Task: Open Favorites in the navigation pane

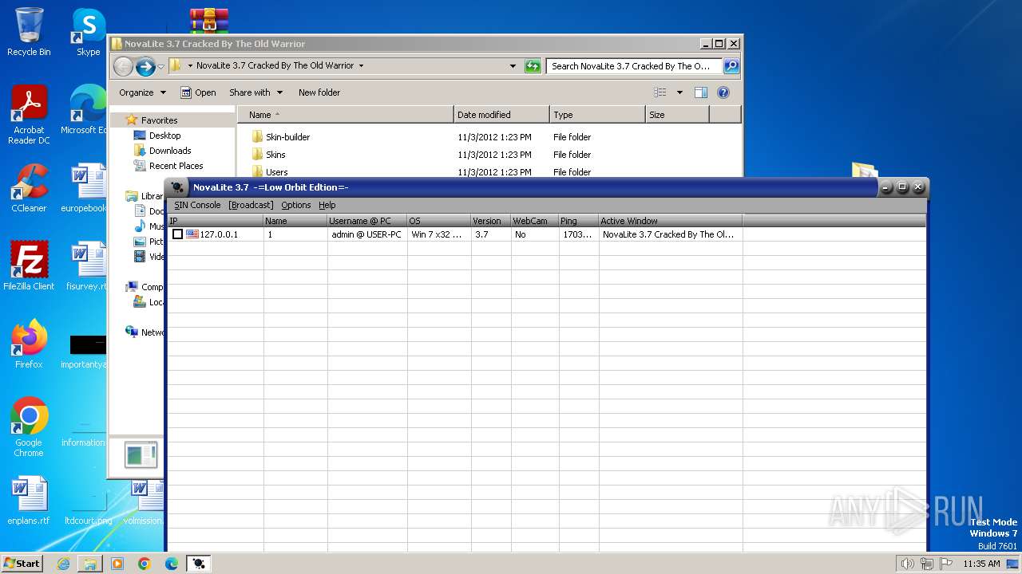Action: tap(152, 120)
